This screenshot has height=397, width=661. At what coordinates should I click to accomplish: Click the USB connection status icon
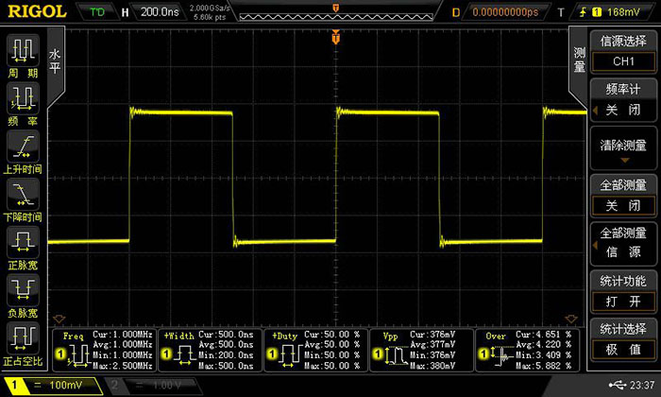pos(618,387)
